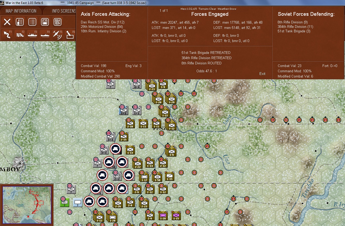
Task: Select the green SEC unit counter
Action: [x=65, y=203]
